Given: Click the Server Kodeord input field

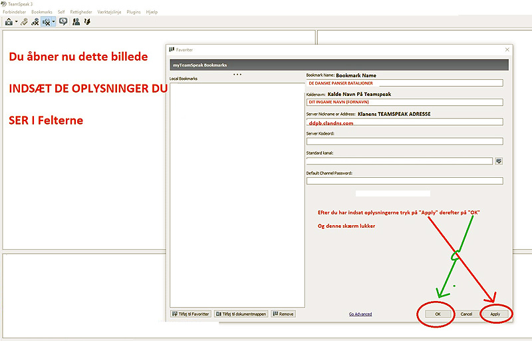Looking at the screenshot, I should (x=404, y=141).
